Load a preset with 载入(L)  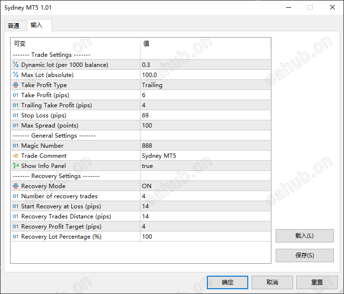pos(305,236)
